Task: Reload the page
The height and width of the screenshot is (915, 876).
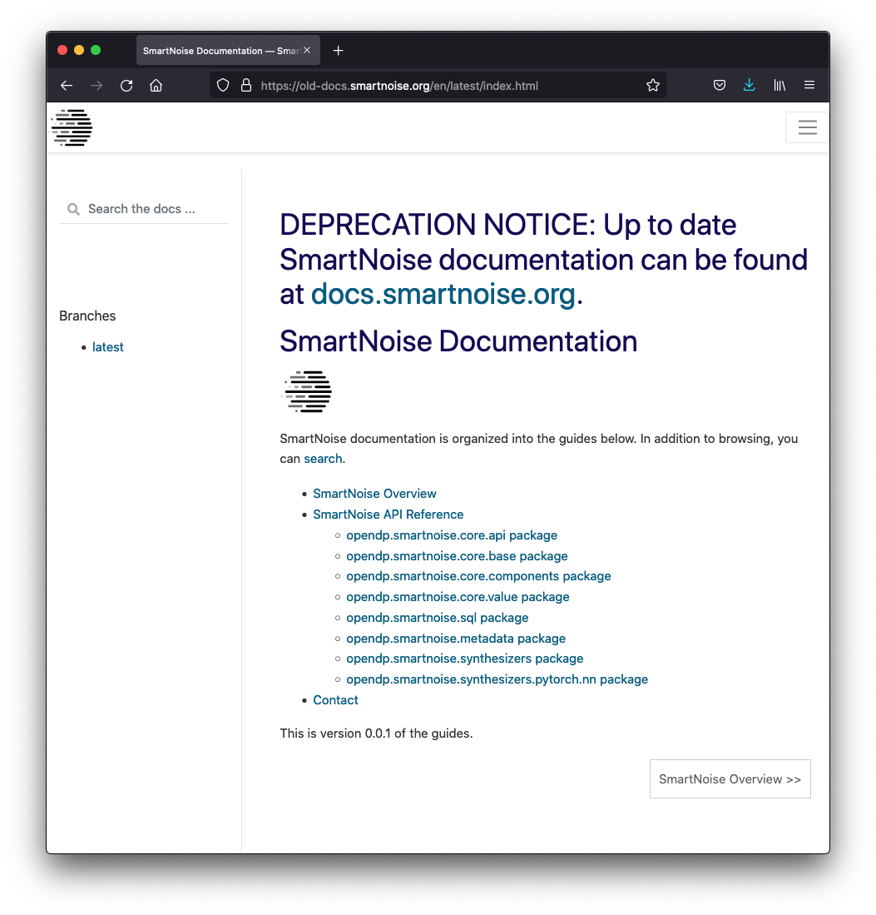Action: (x=126, y=85)
